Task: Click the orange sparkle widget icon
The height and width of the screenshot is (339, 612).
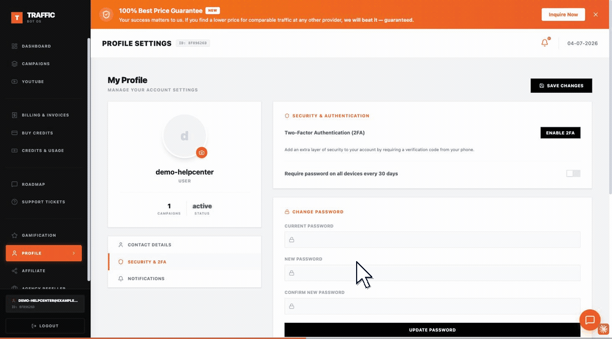Action: 604,329
